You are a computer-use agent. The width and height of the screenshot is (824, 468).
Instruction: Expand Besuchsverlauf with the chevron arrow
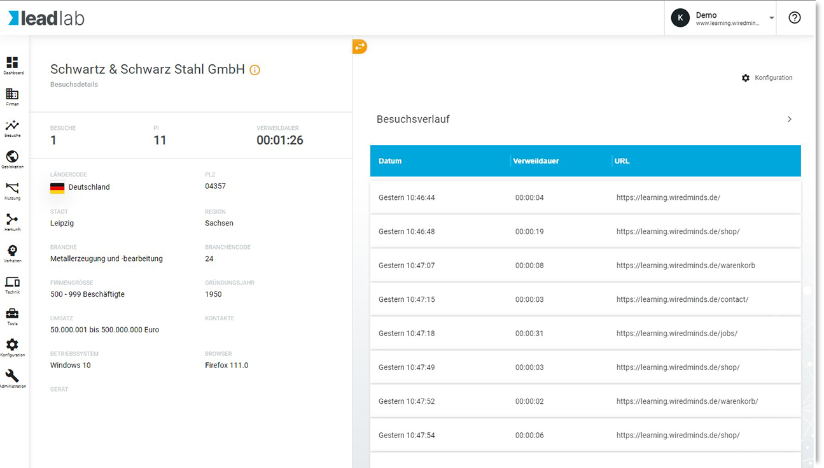[790, 119]
